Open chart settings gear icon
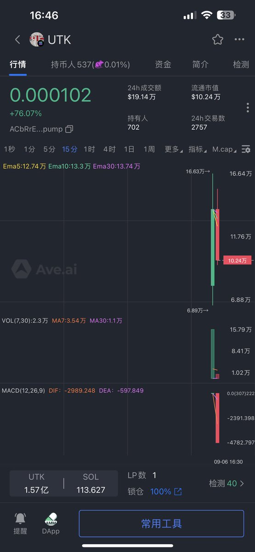 coord(246,149)
